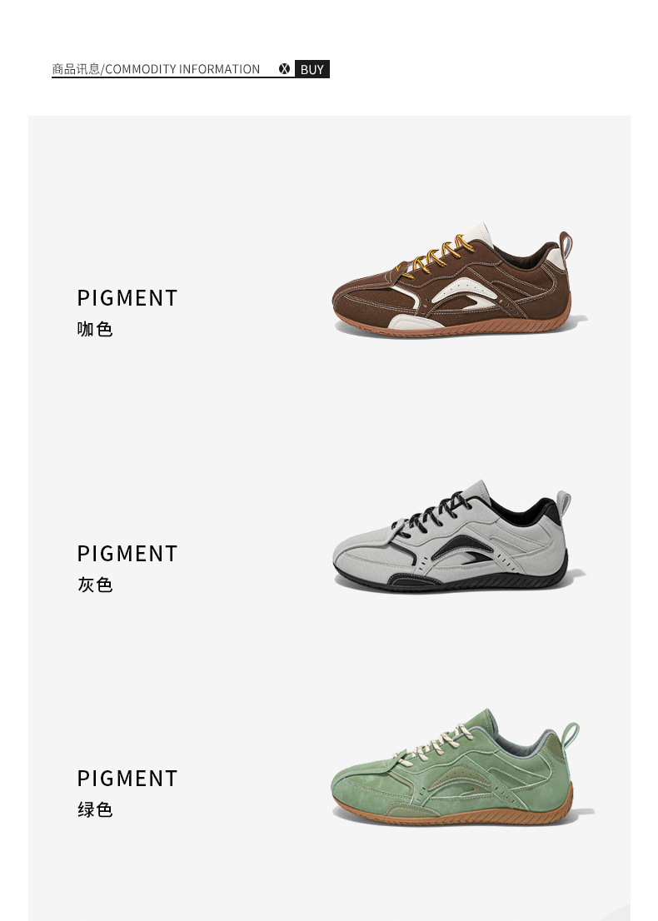Click the PIGMENT label above 灰色
The image size is (658, 921).
pos(127,553)
